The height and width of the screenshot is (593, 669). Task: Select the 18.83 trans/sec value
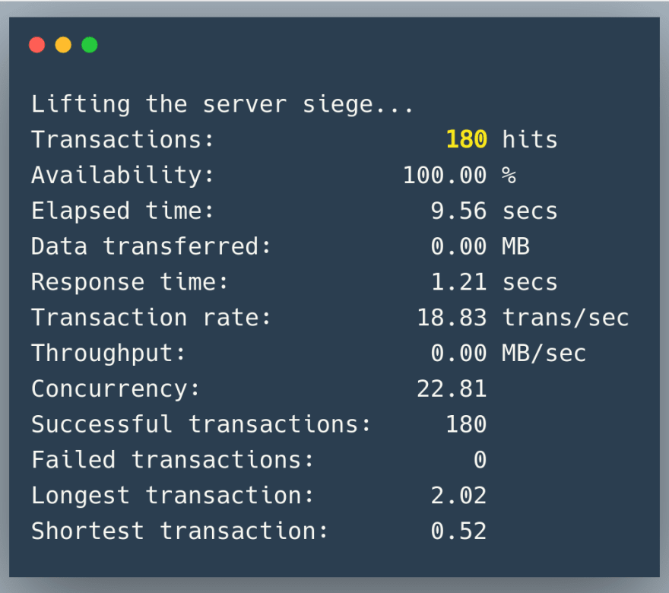point(523,318)
